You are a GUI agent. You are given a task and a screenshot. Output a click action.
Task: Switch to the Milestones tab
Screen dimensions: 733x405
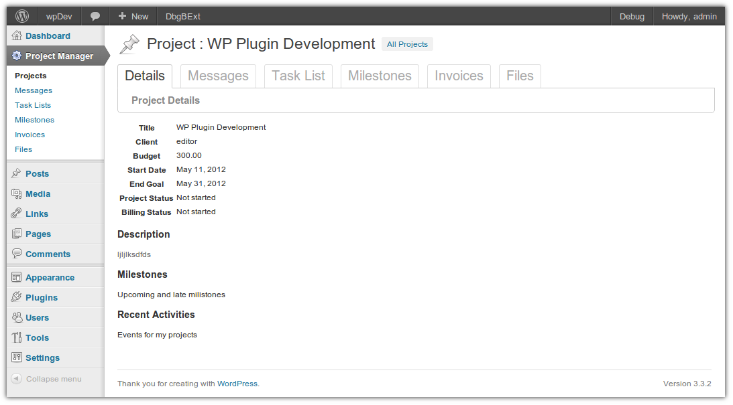(380, 76)
